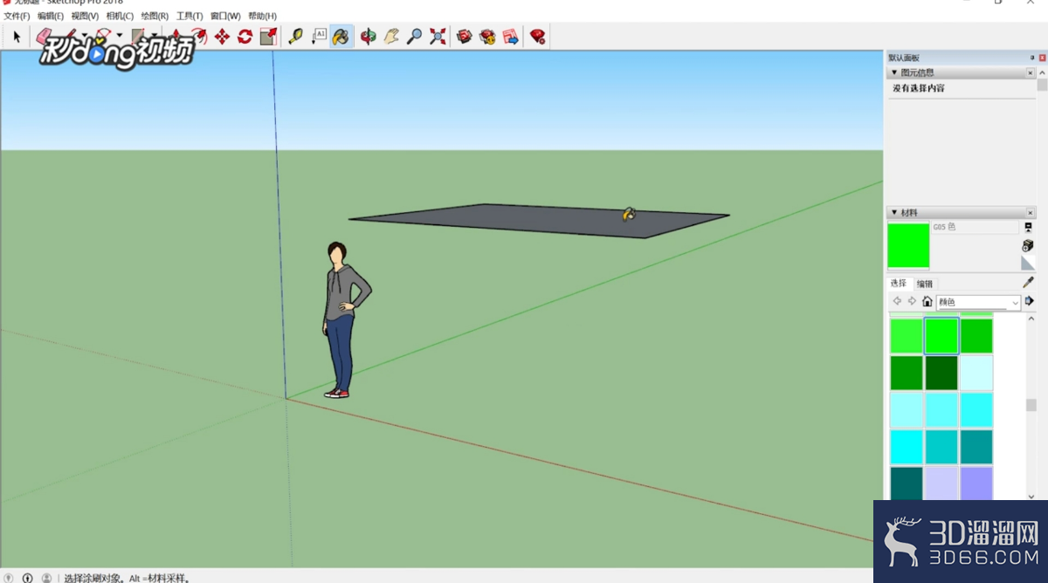
Task: Pick the darkest green swatch
Action: point(941,373)
